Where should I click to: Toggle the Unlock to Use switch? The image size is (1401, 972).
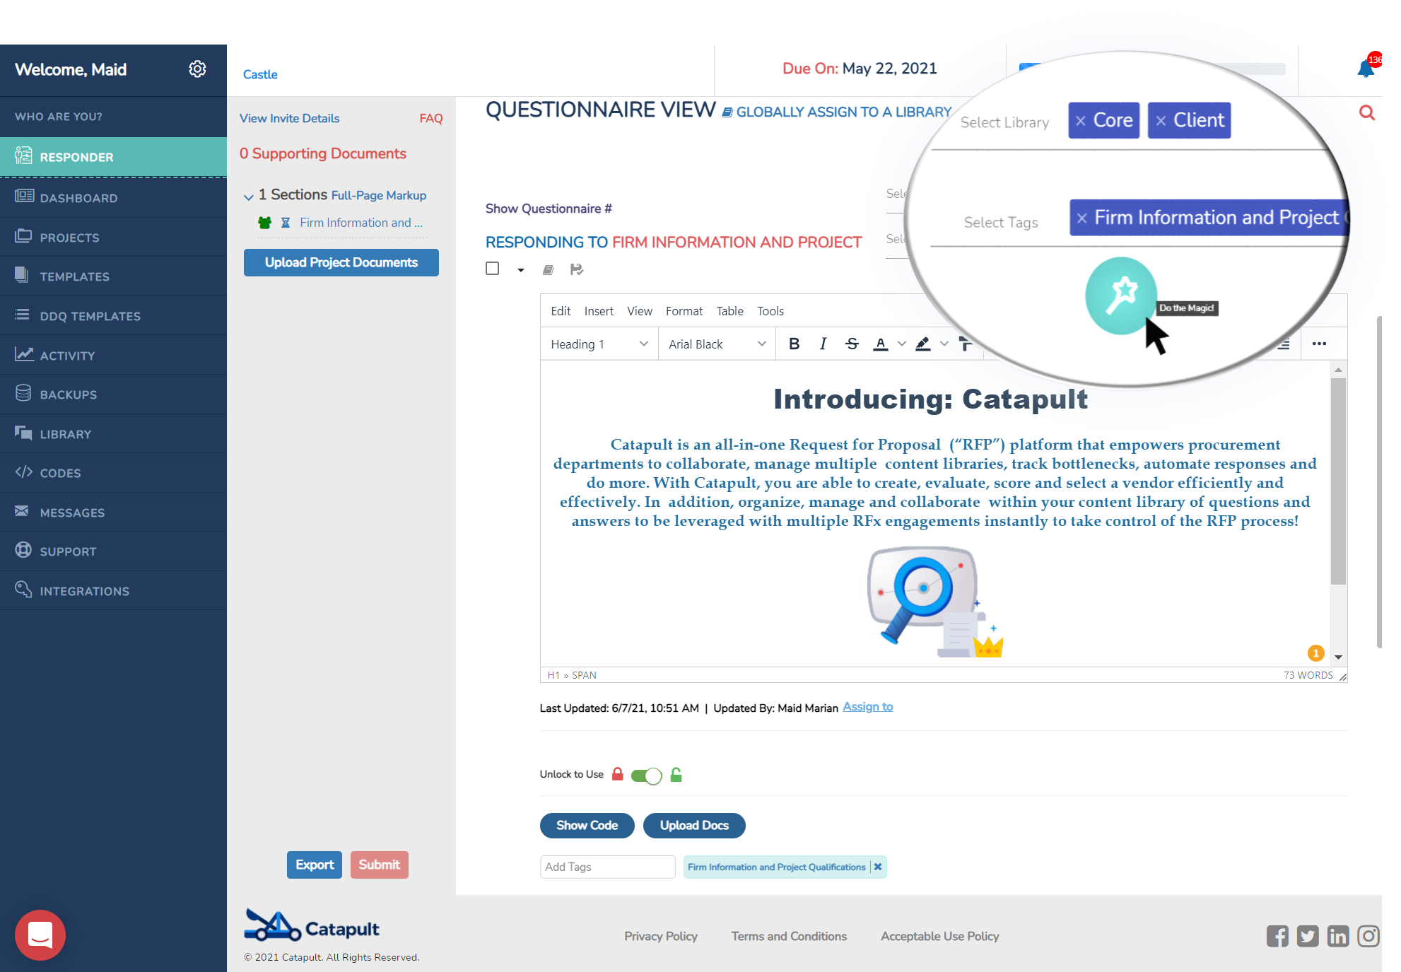tap(646, 775)
